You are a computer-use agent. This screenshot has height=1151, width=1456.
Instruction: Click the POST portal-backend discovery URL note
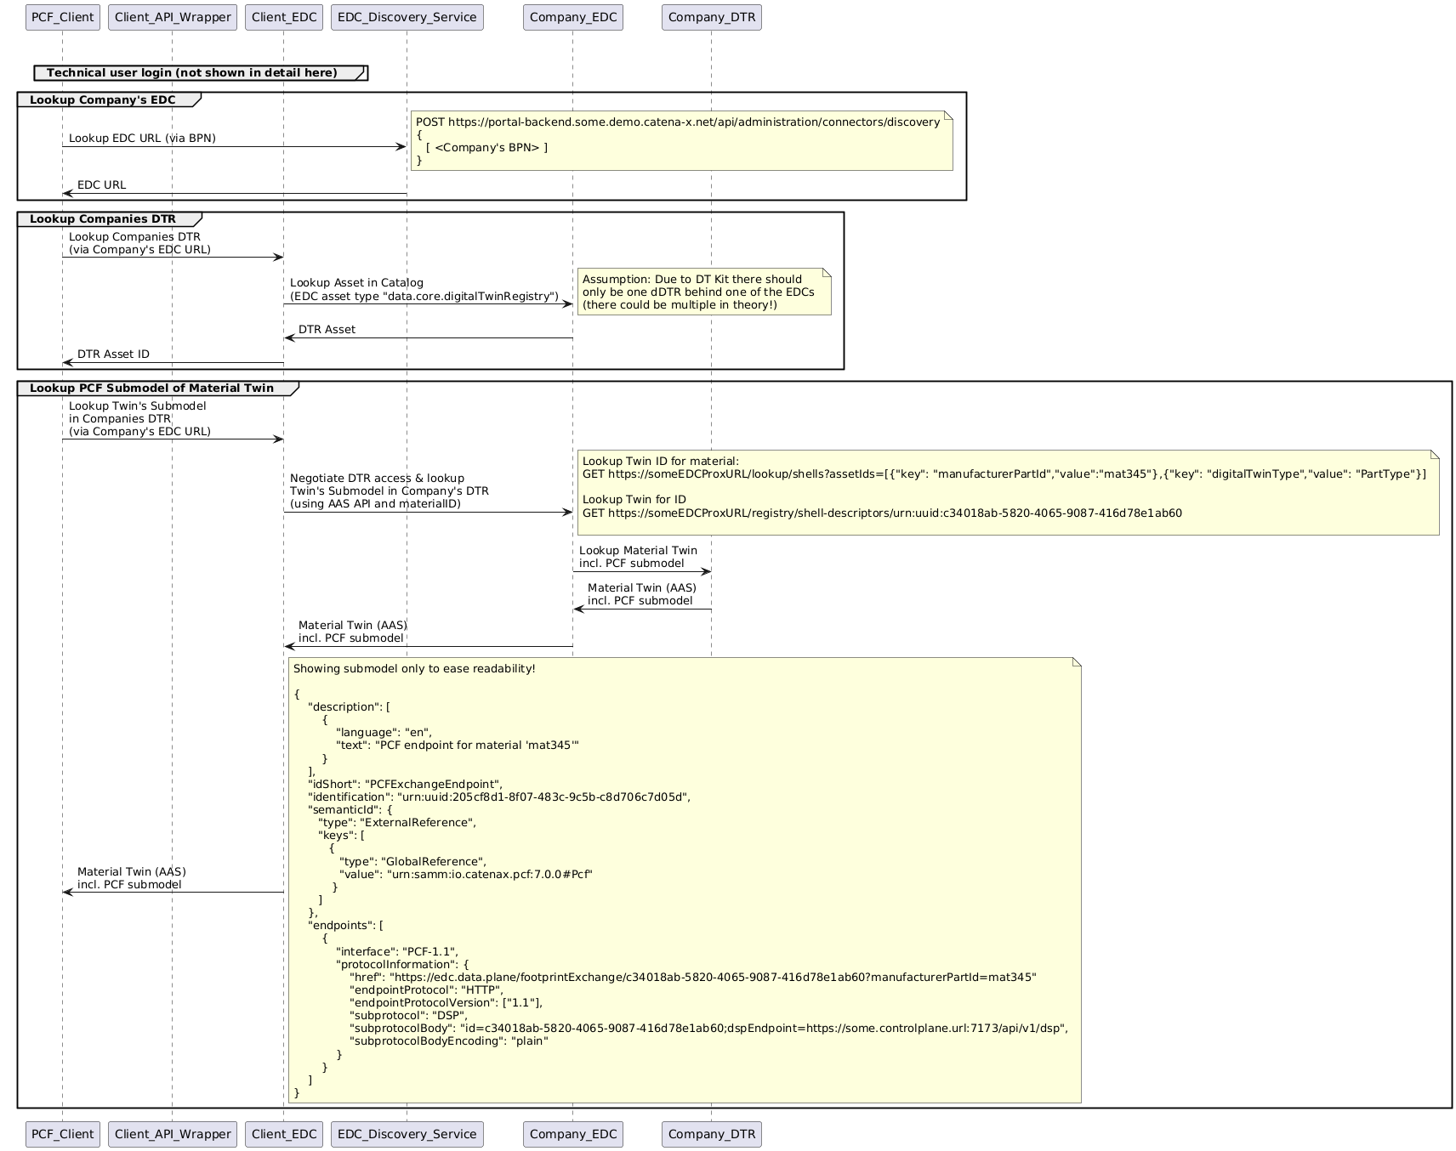(x=677, y=122)
